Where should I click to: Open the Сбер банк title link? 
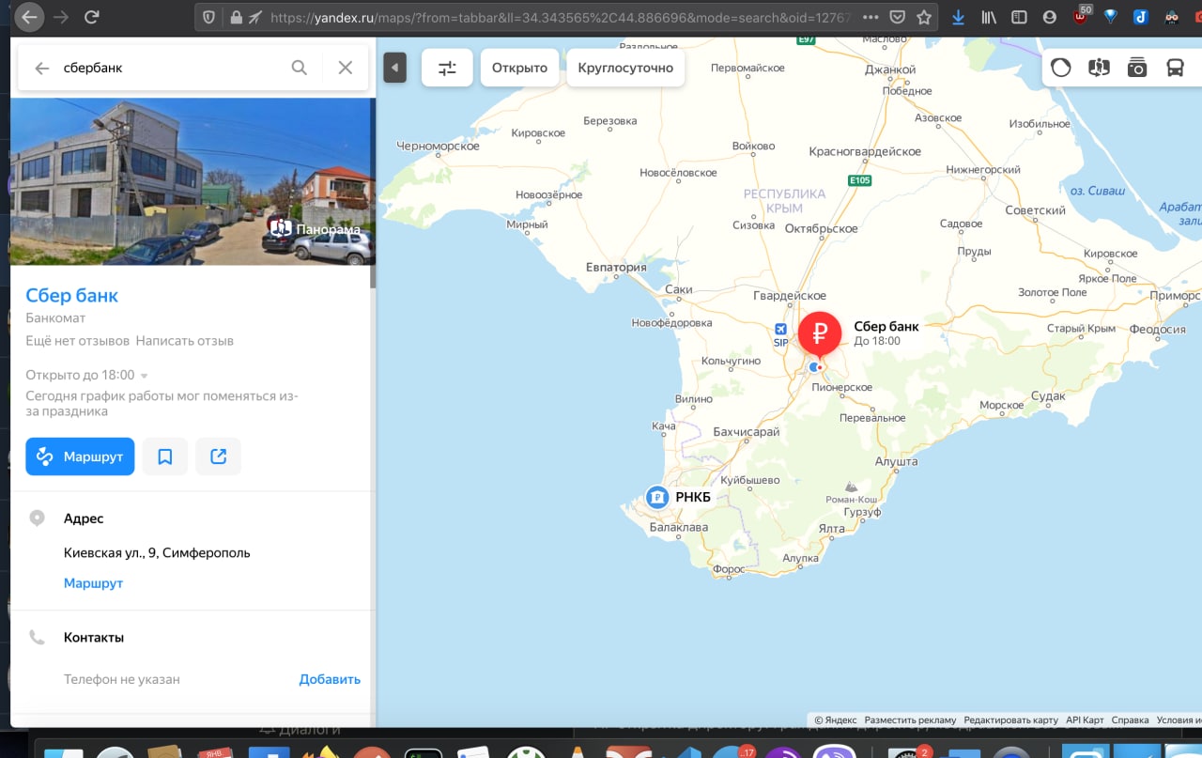click(x=72, y=295)
